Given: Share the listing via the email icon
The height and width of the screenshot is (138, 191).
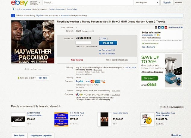Looking at the screenshot, I should [156, 28].
